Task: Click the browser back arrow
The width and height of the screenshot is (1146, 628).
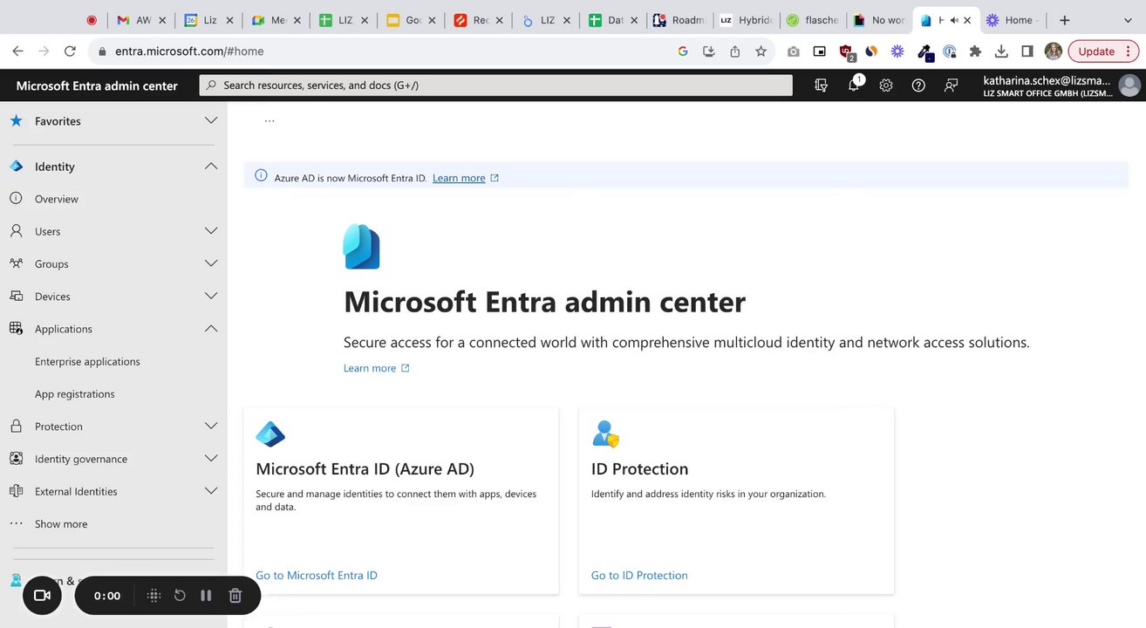Action: 18,51
